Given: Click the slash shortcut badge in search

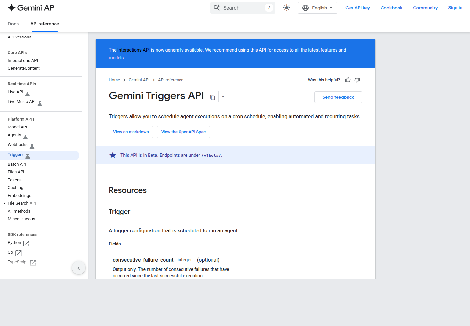Looking at the screenshot, I should [269, 8].
